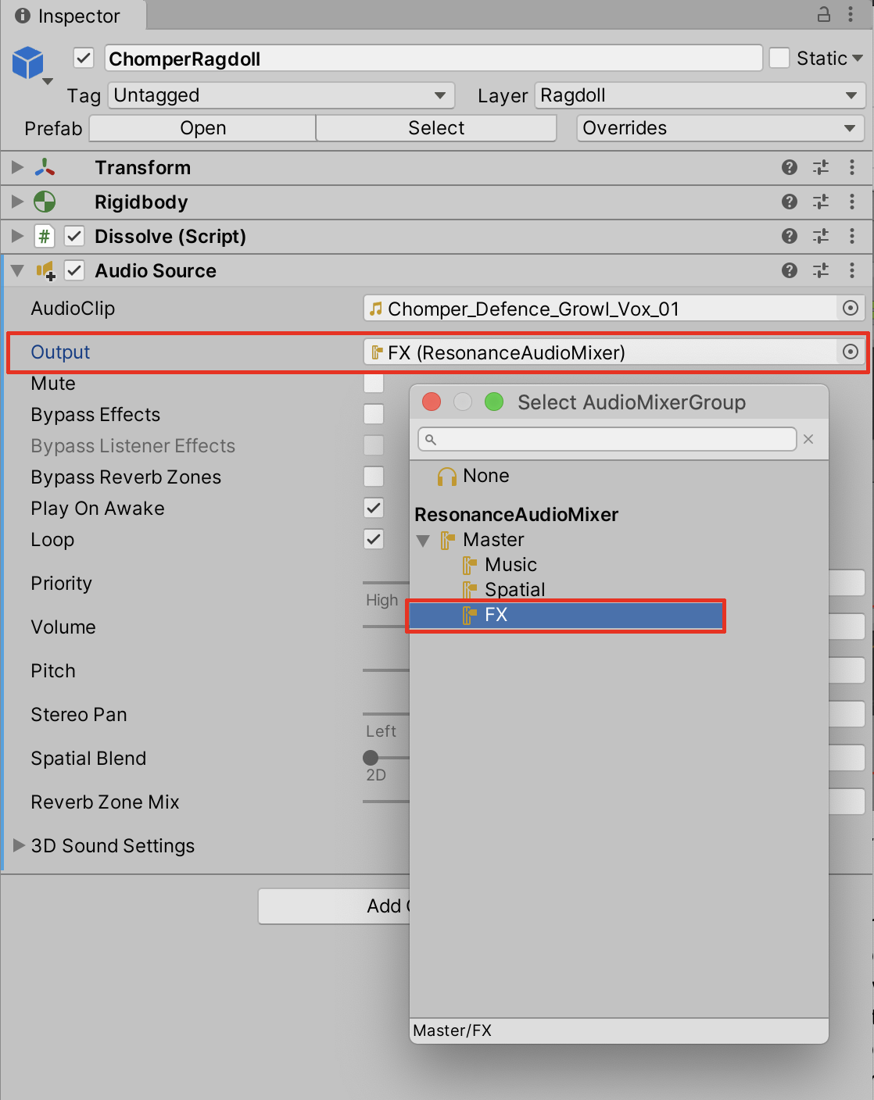The width and height of the screenshot is (874, 1100).
Task: Open the Layer Ragdoll dropdown
Action: coord(700,95)
